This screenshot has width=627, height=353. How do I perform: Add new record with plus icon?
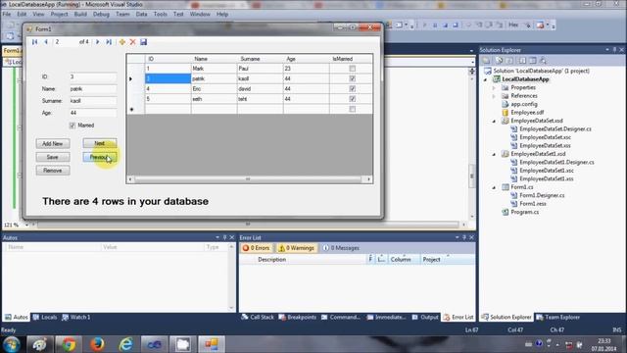121,42
